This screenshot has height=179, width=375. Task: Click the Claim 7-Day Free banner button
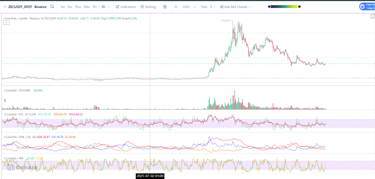click(x=367, y=6)
